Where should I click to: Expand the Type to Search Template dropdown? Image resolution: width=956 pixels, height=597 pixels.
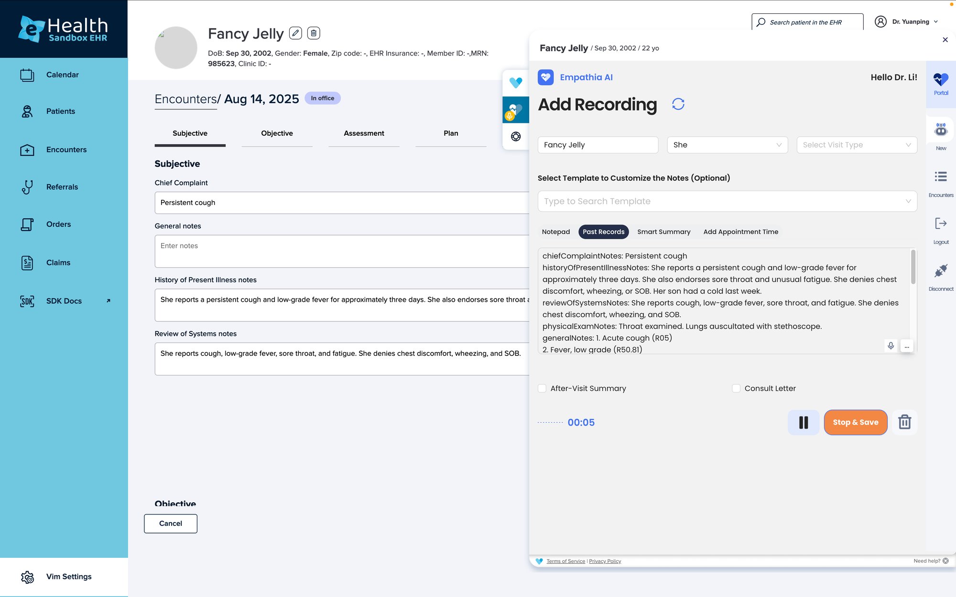727,201
